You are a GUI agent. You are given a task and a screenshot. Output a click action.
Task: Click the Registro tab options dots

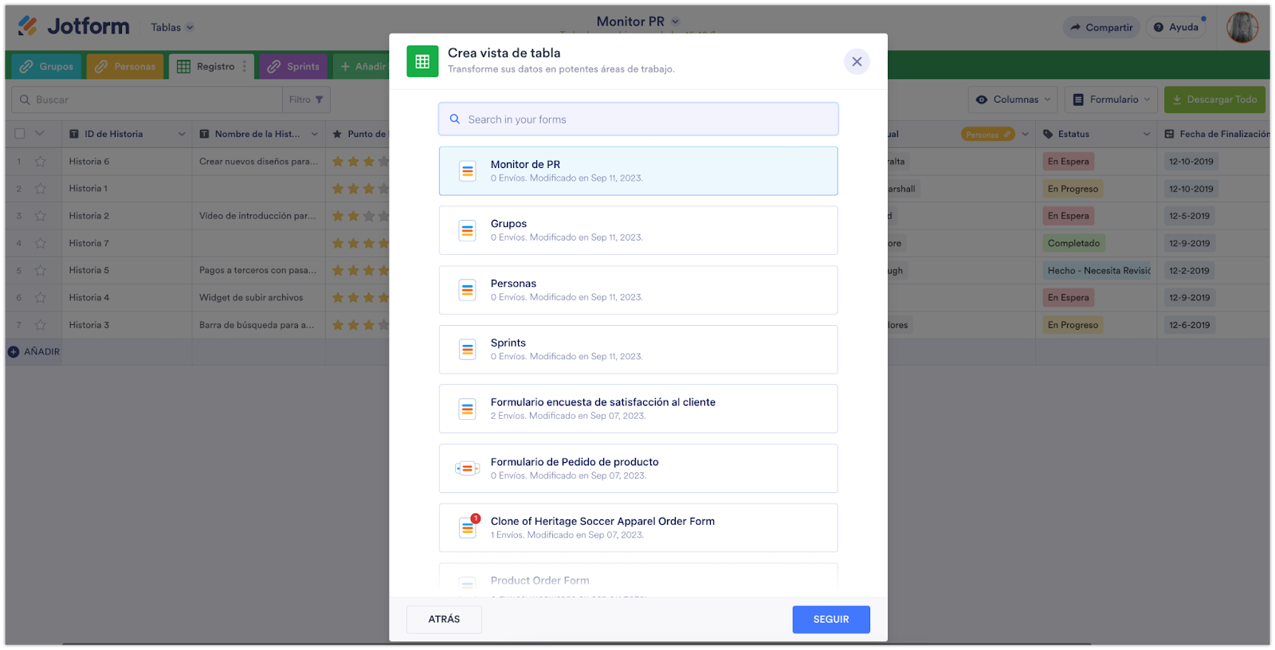pos(245,66)
